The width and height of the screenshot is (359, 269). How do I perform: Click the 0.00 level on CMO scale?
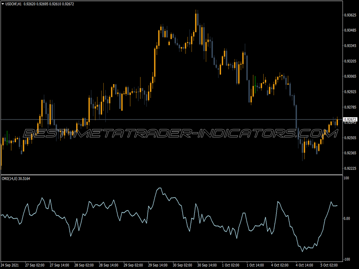tap(347, 218)
